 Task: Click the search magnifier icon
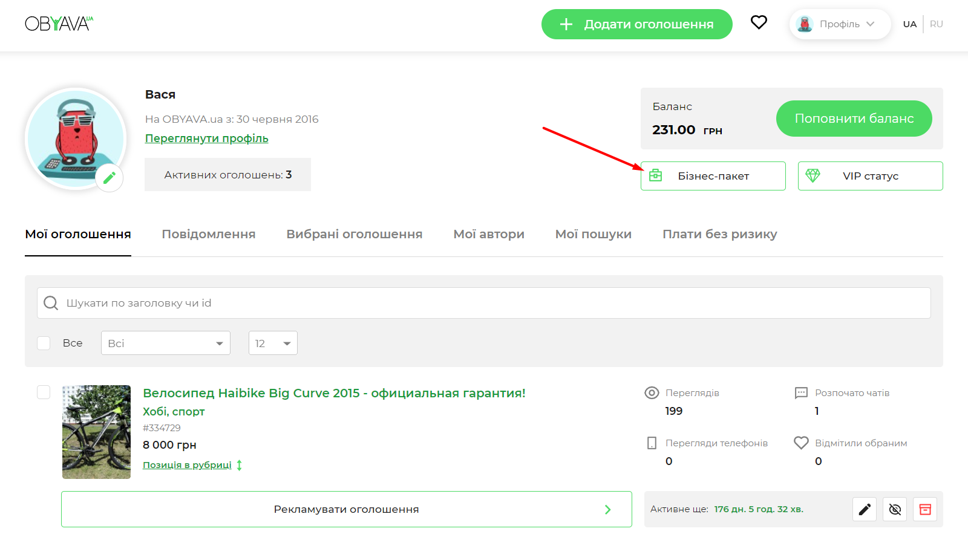pos(51,303)
